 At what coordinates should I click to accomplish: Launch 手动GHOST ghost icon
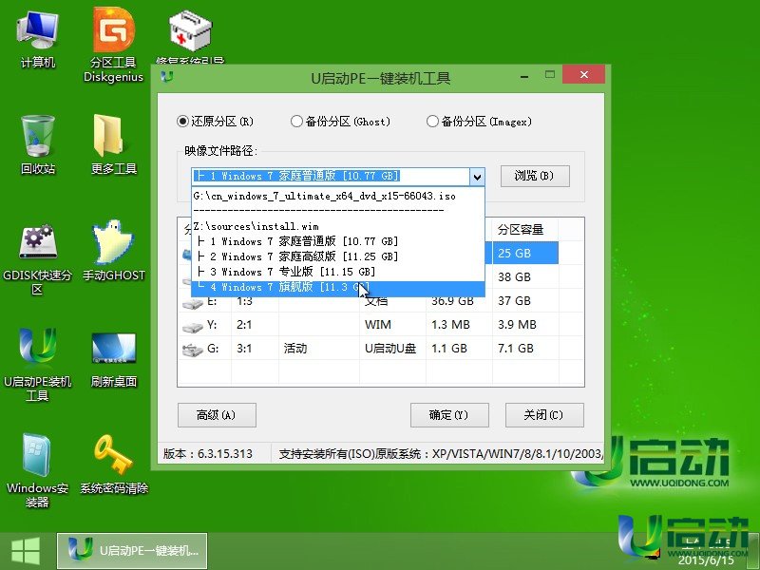coord(113,251)
